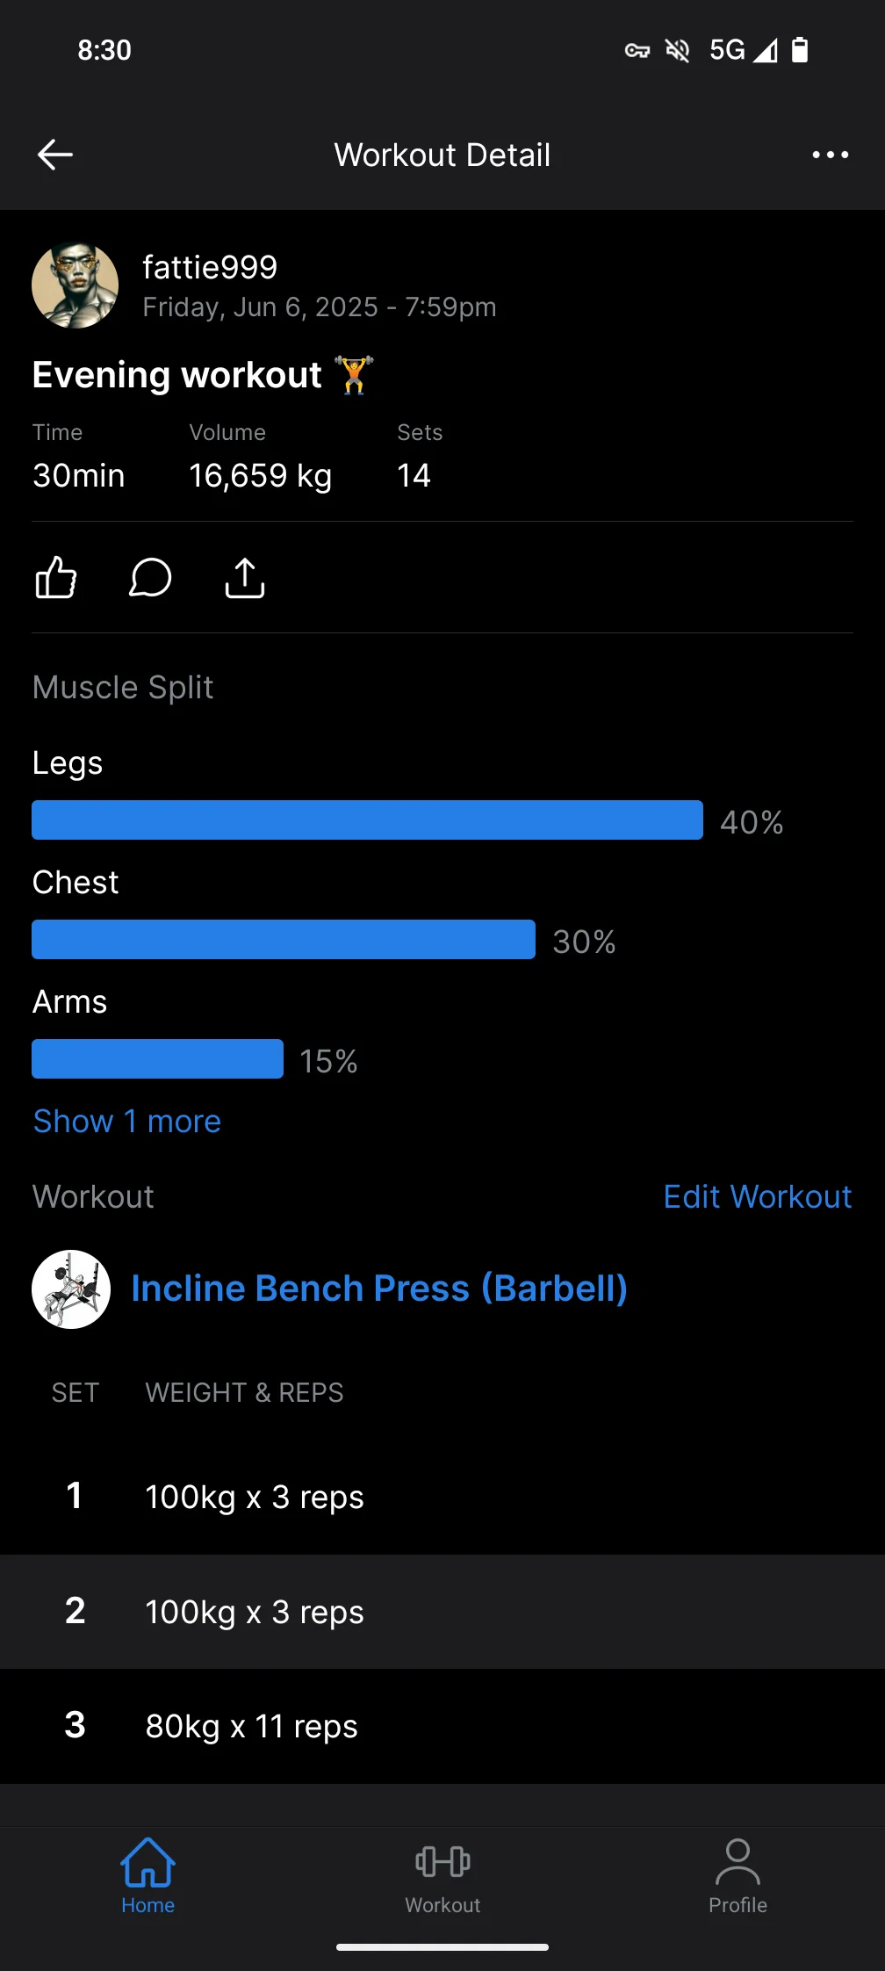The image size is (885, 1971).
Task: Tap the fattie999 profile avatar
Action: (x=76, y=285)
